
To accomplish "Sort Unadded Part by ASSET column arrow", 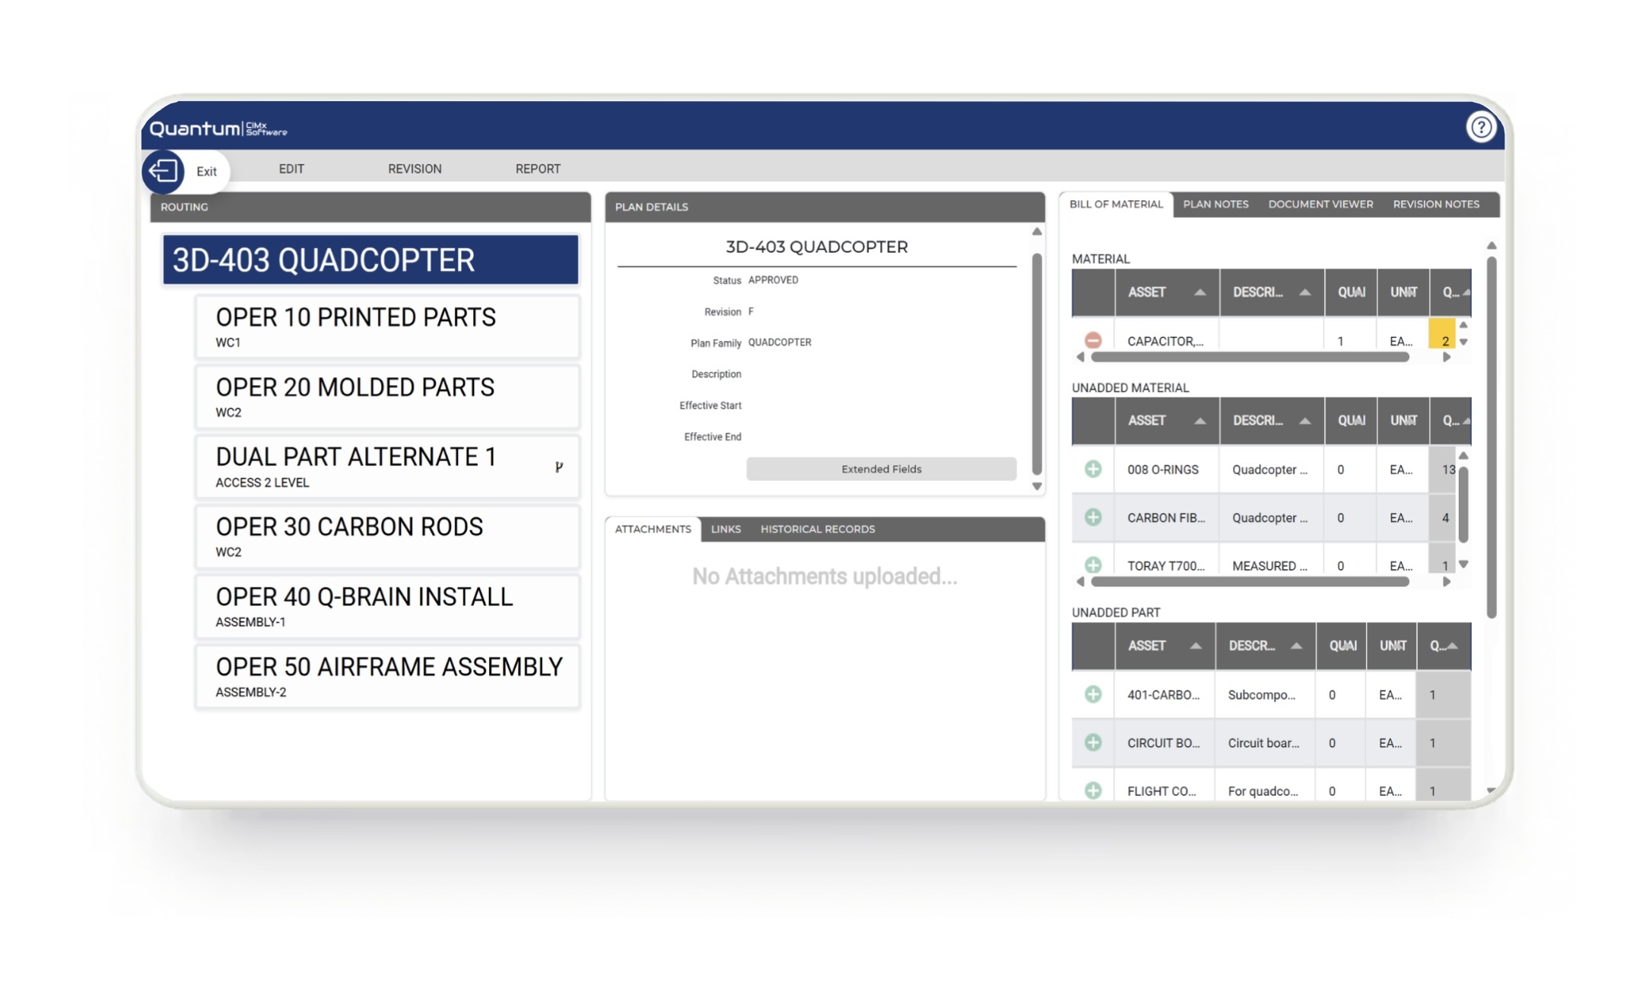I will pyautogui.click(x=1195, y=646).
